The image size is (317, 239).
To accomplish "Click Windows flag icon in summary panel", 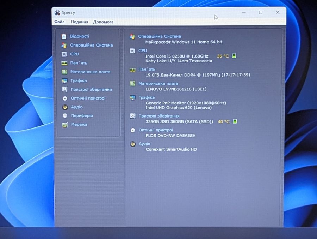I will 132,37.
